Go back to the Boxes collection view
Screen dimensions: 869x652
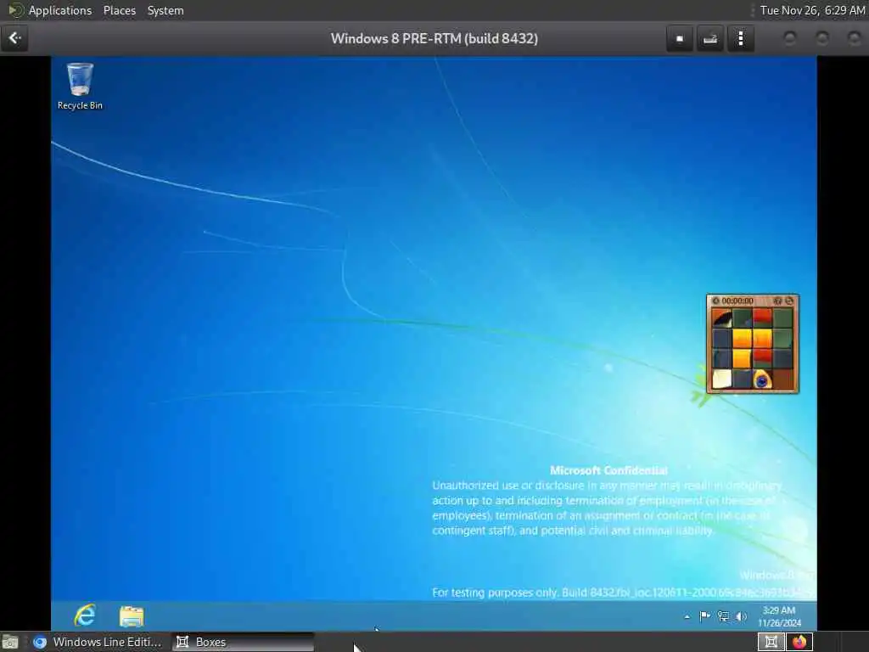[x=14, y=38]
